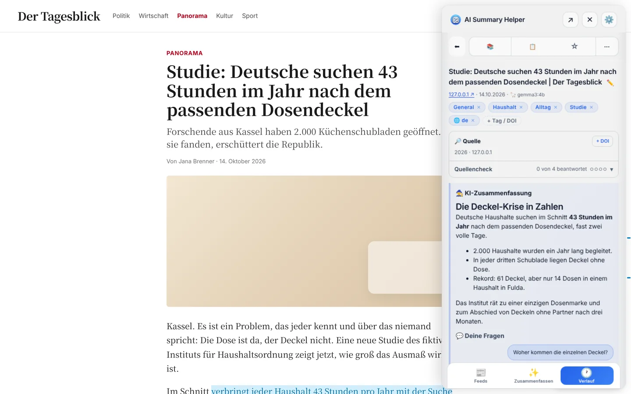Expand the Quellencheck section
The height and width of the screenshot is (394, 631).
[x=534, y=169]
